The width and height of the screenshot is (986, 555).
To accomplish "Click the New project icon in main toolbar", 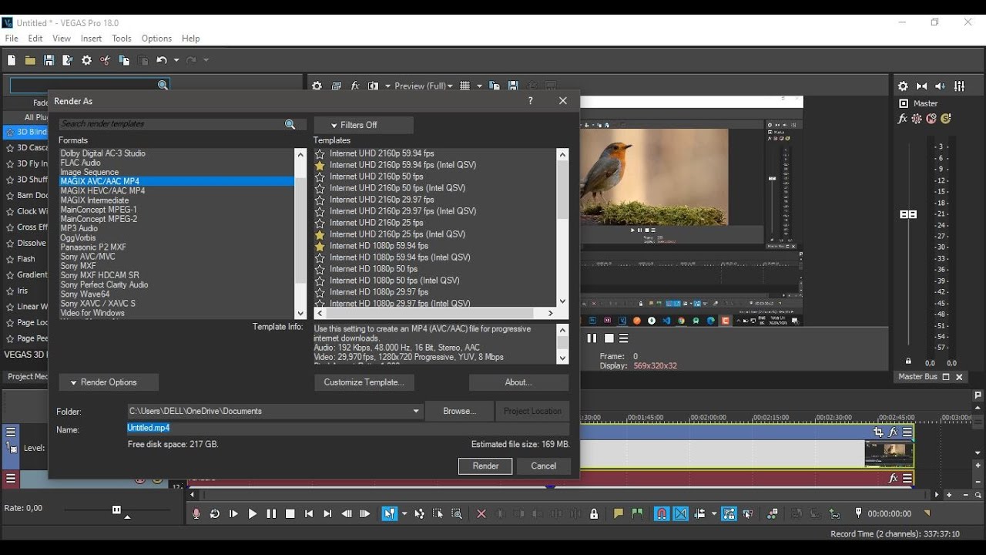I will (12, 60).
